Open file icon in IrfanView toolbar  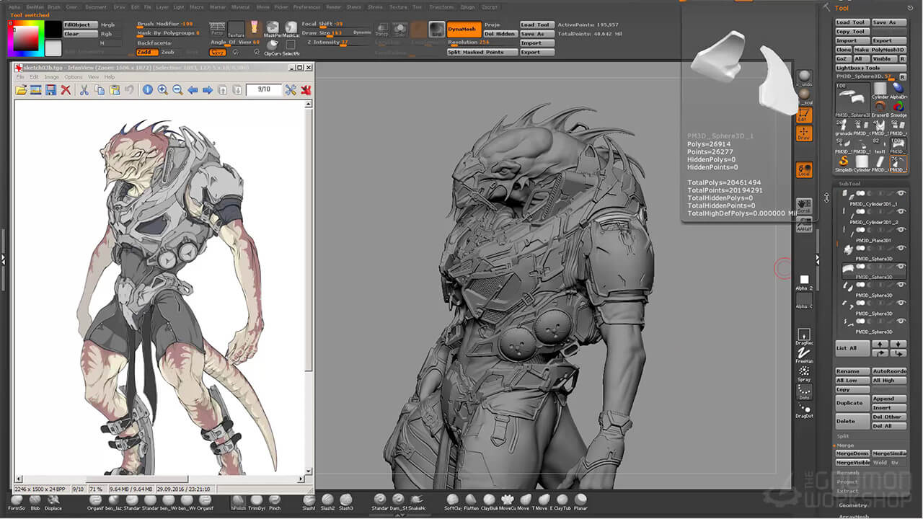pos(21,90)
